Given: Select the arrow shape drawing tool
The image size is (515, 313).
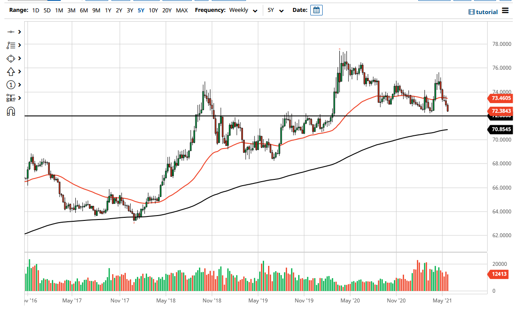Looking at the screenshot, I should click(11, 71).
